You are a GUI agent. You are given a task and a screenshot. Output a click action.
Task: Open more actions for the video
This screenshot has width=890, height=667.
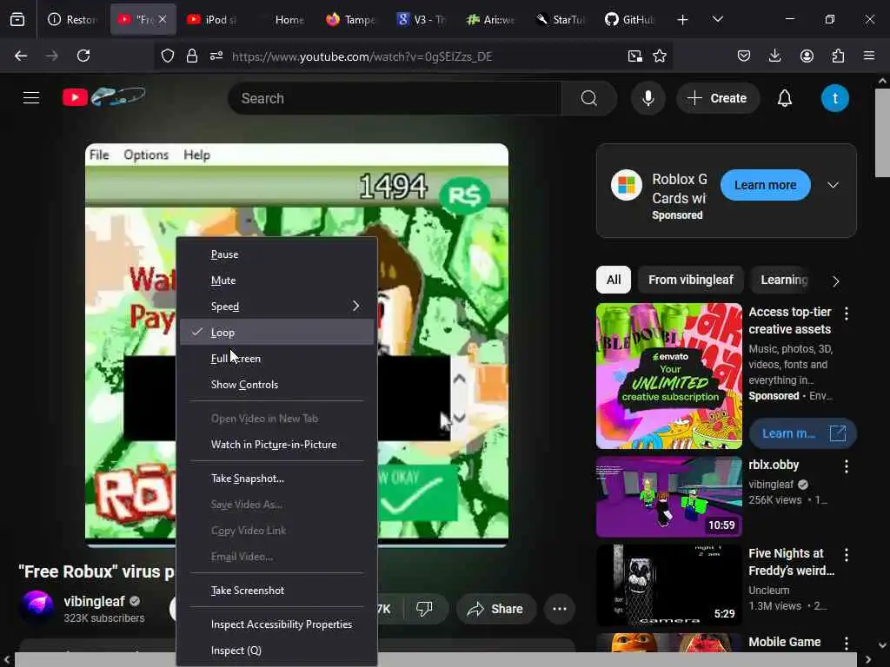560,609
